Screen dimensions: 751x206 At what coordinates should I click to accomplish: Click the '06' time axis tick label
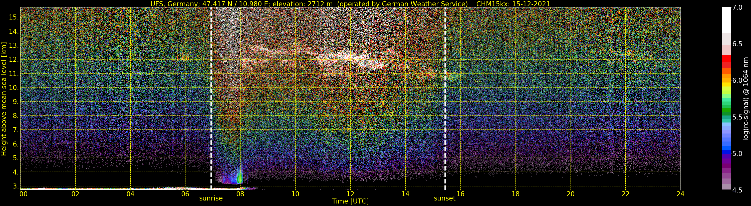point(185,194)
